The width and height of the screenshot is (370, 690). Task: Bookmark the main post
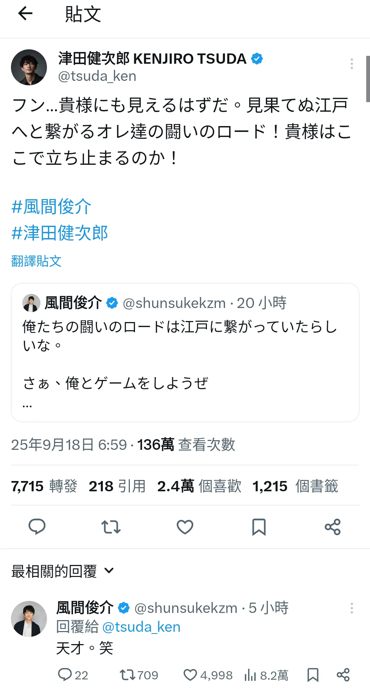[x=259, y=527]
